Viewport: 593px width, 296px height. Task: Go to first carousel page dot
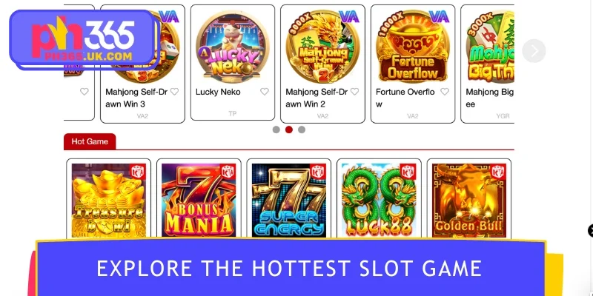point(276,129)
